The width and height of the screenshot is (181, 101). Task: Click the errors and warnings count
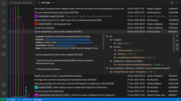pos(27,100)
